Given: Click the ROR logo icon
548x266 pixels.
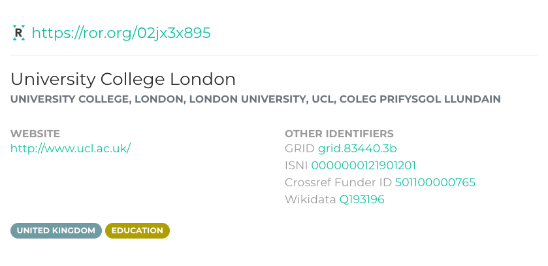Looking at the screenshot, I should pos(18,33).
